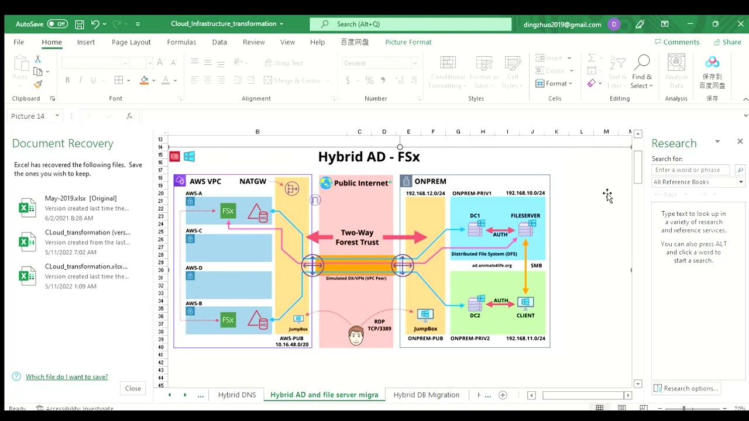Switch to the Page Layout tab
Screen dimensions: 749x421
coord(131,42)
